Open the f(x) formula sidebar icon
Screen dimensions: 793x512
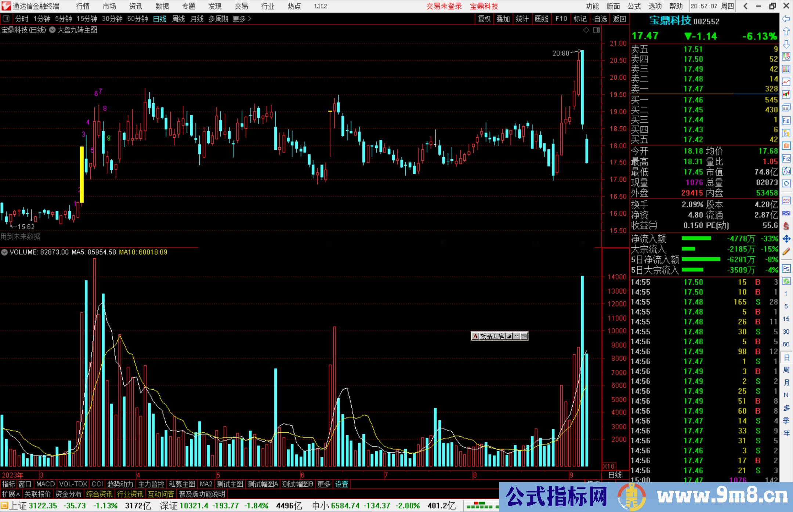[786, 171]
